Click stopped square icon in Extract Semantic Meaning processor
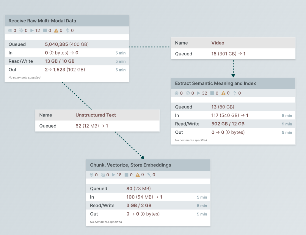 212,93
